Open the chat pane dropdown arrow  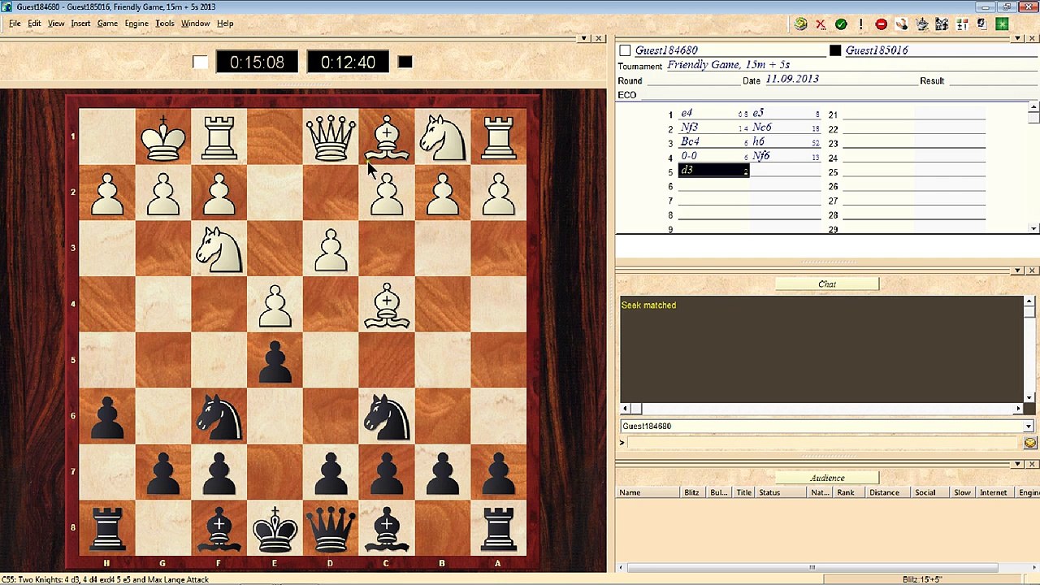point(1018,271)
